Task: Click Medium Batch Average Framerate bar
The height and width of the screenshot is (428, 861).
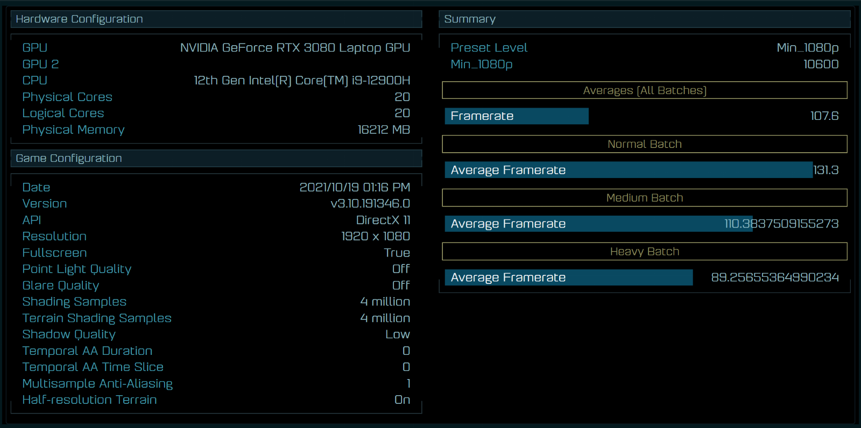Action: point(598,224)
